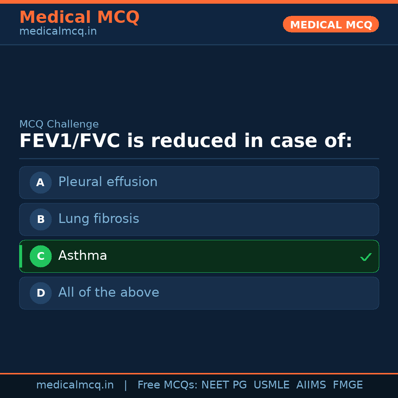Viewport: 398px width, 398px height.
Task: Click the orange MEDICAL MCQ badge
Action: (x=331, y=24)
